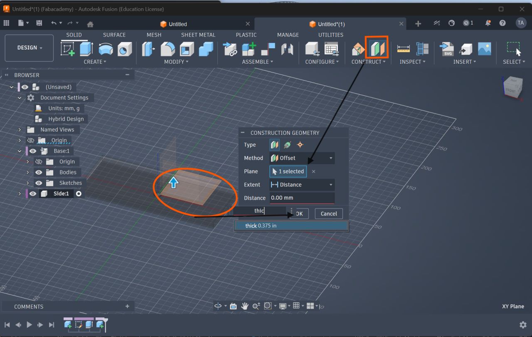Select the Fillet tool in MODIFY

pos(167,49)
